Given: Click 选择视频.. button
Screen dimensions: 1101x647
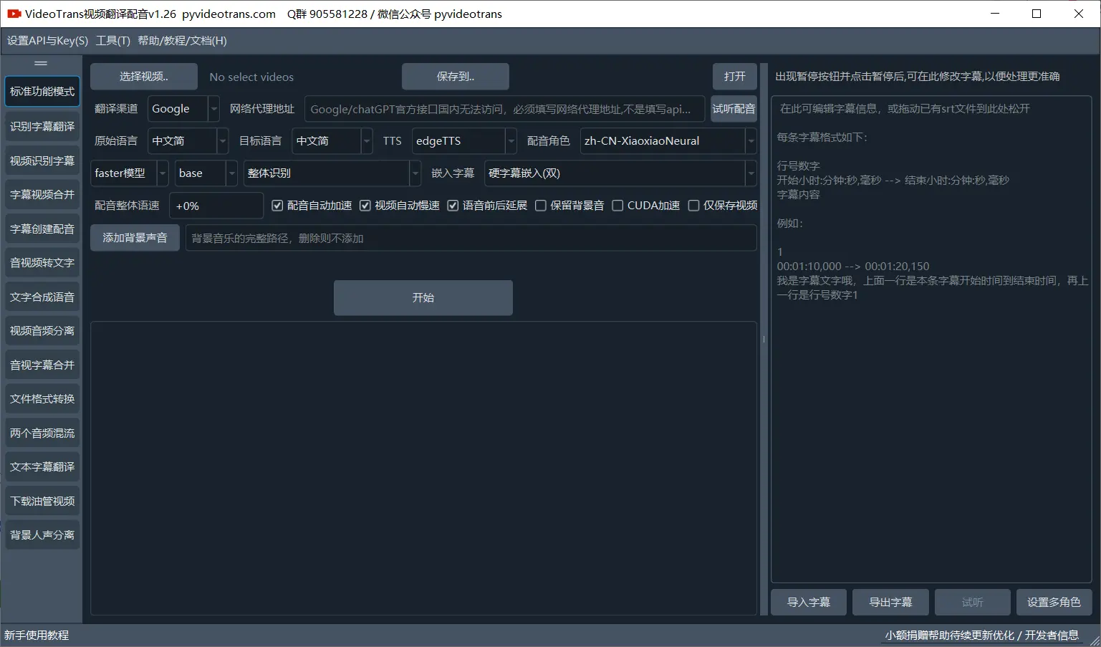Looking at the screenshot, I should click(x=144, y=77).
